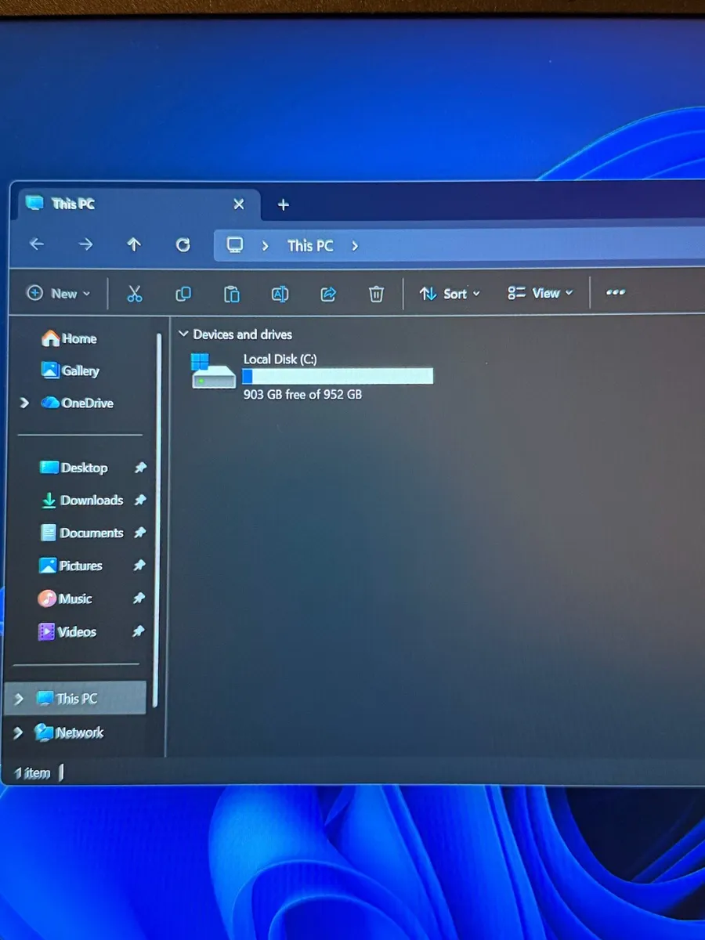The image size is (705, 940).
Task: Go forward with the right arrow
Action: 85,244
